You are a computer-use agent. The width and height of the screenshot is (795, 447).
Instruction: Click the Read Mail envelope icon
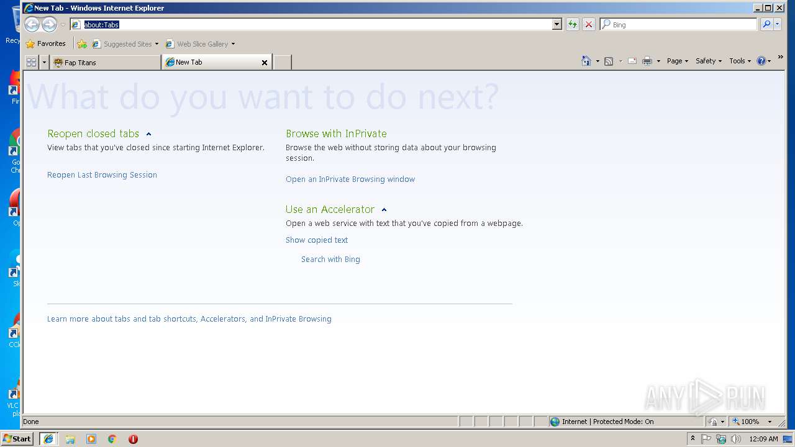[x=632, y=61]
